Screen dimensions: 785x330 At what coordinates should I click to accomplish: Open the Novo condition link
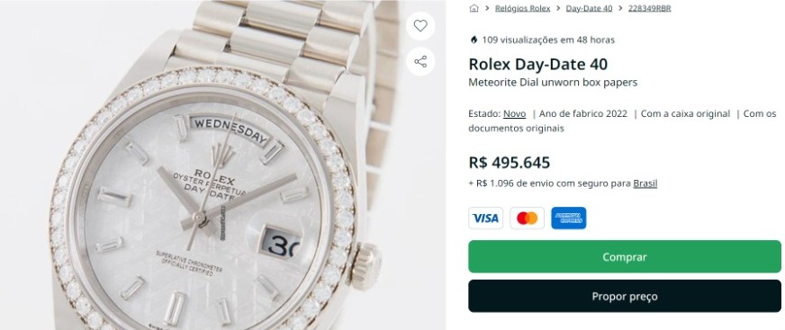click(514, 113)
